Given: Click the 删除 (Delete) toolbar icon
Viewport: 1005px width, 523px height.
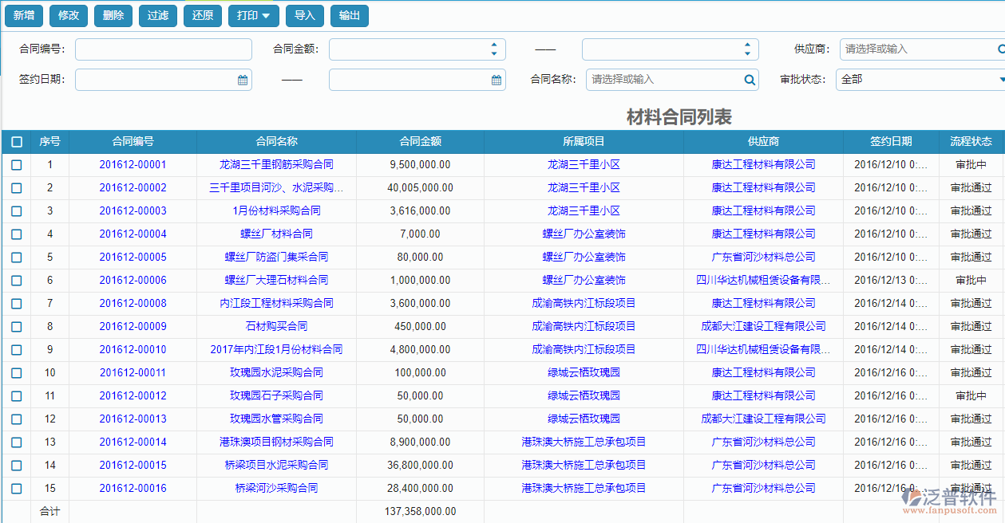Looking at the screenshot, I should 113,15.
